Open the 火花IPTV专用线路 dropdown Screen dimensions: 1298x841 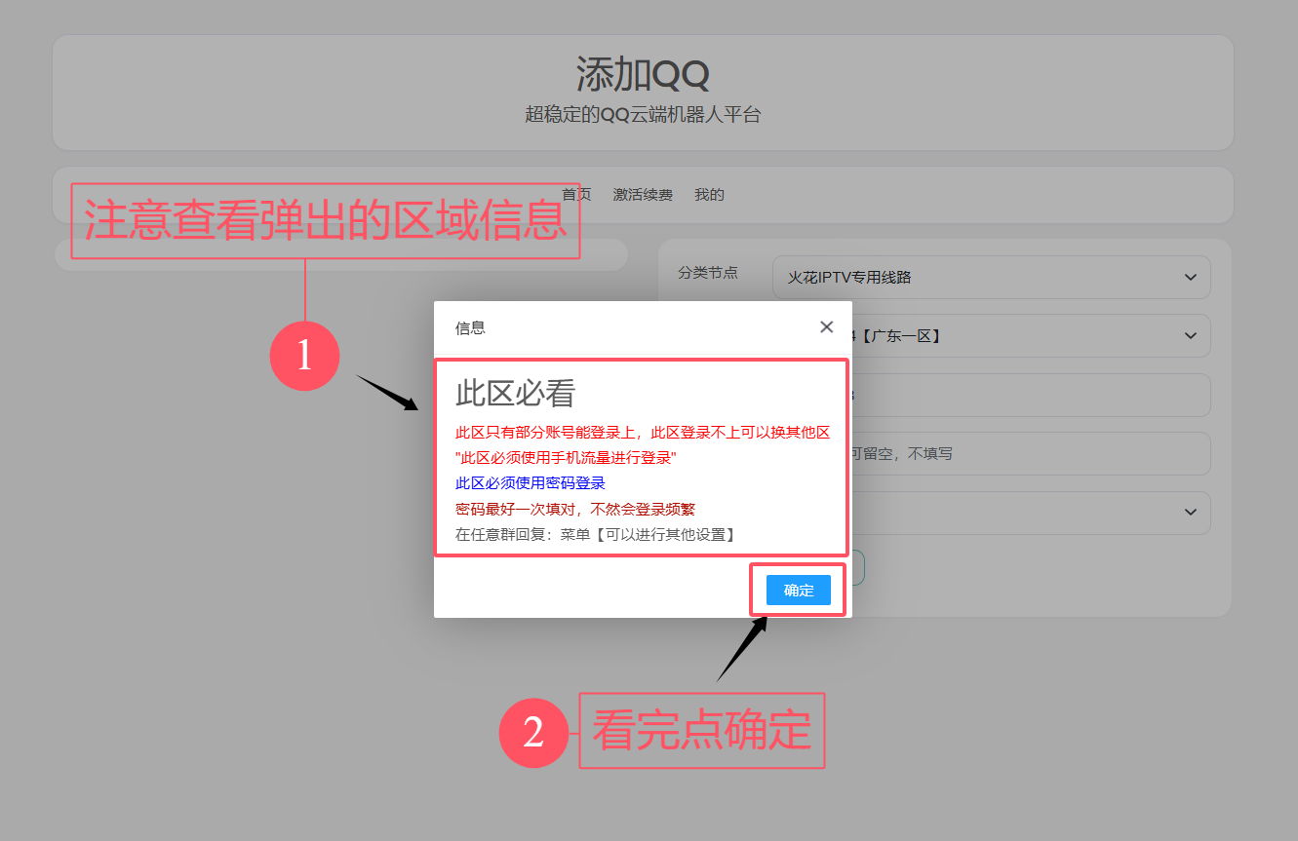(991, 277)
